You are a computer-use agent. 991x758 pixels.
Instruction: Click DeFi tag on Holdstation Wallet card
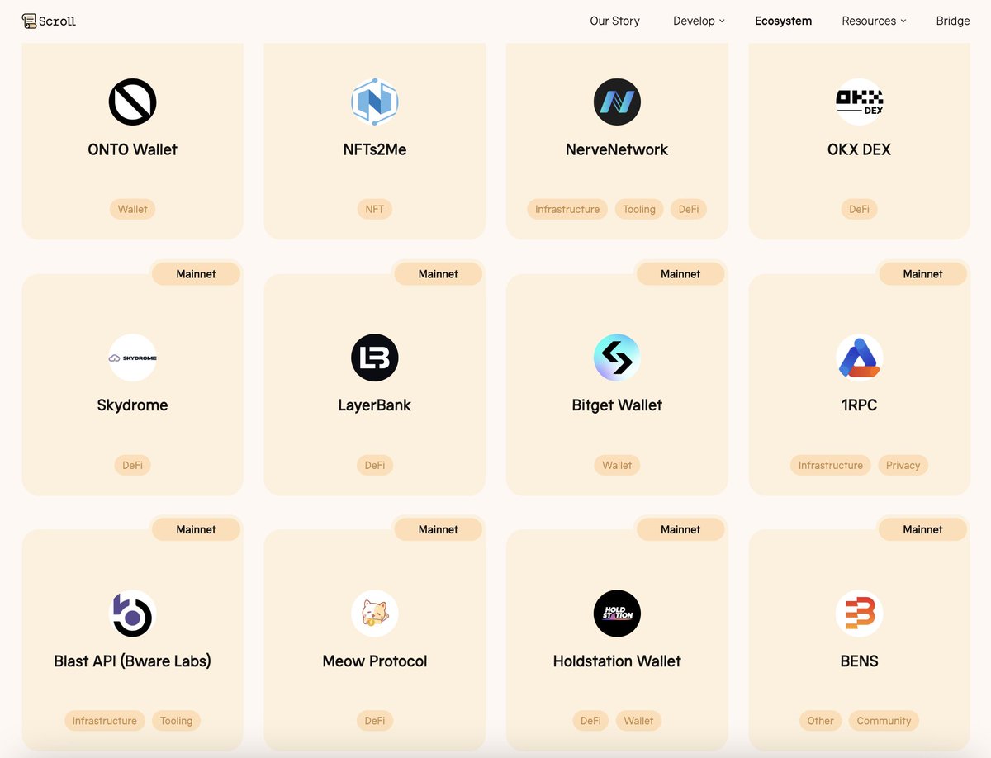590,721
